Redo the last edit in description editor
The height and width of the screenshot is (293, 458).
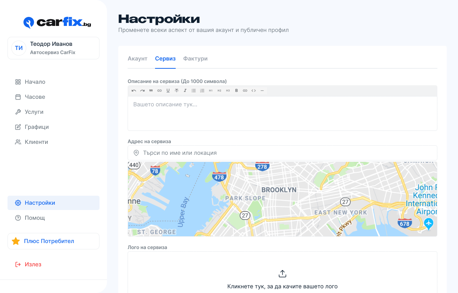tap(142, 91)
